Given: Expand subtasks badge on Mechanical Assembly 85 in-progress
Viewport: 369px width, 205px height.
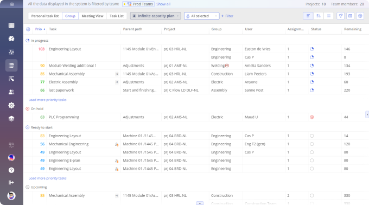Looking at the screenshot, I should [x=117, y=74].
